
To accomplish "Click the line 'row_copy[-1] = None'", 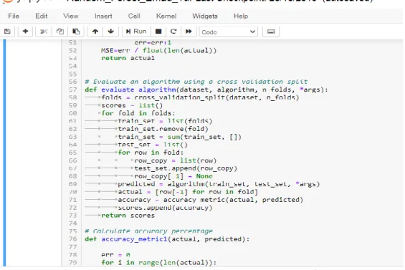I will (173, 176).
